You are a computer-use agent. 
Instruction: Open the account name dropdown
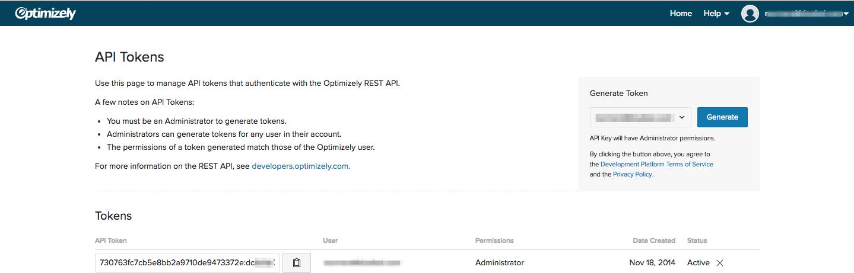(x=807, y=14)
